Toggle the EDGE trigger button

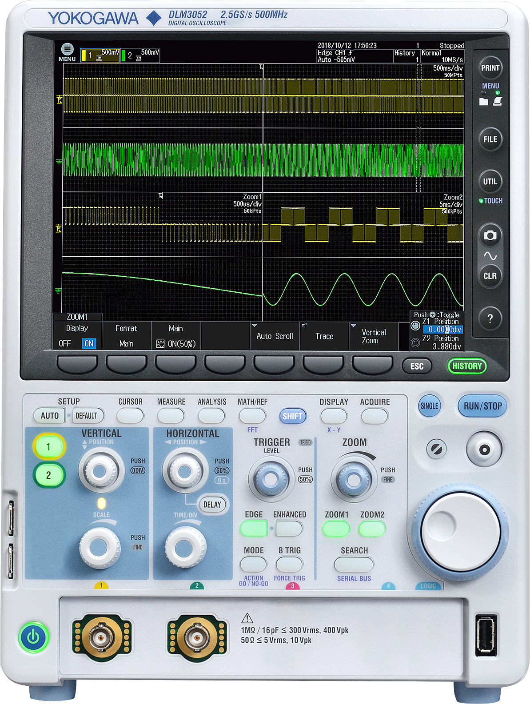254,529
